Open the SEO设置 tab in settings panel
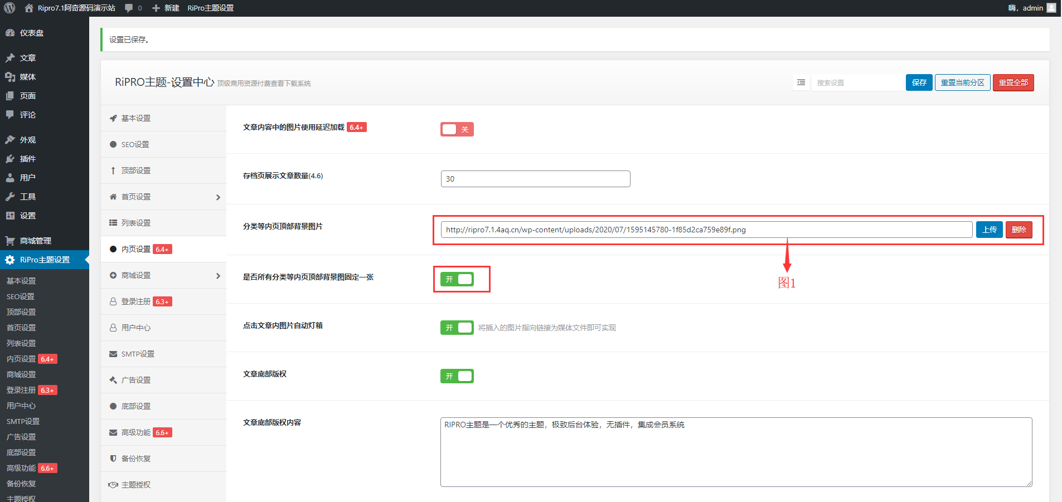The image size is (1062, 502). tap(163, 144)
